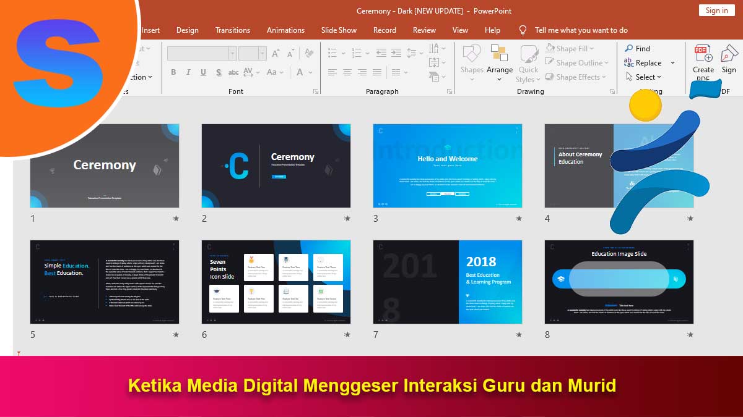
Task: Align text right in Paragraph group
Action: click(x=362, y=72)
